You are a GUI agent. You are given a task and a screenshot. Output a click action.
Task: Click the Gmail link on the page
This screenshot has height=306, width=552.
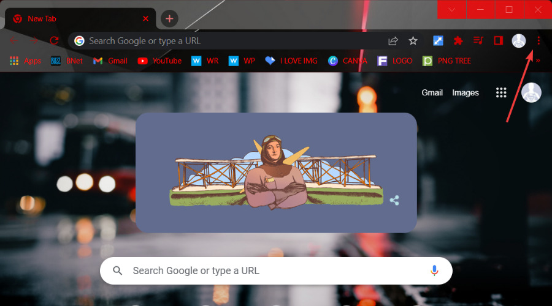click(x=432, y=92)
